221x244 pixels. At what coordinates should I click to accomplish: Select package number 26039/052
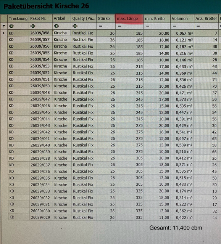tap(40, 73)
